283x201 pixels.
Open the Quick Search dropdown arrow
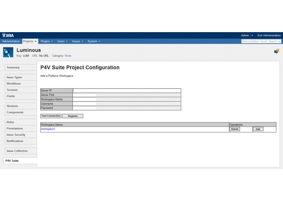[279, 42]
